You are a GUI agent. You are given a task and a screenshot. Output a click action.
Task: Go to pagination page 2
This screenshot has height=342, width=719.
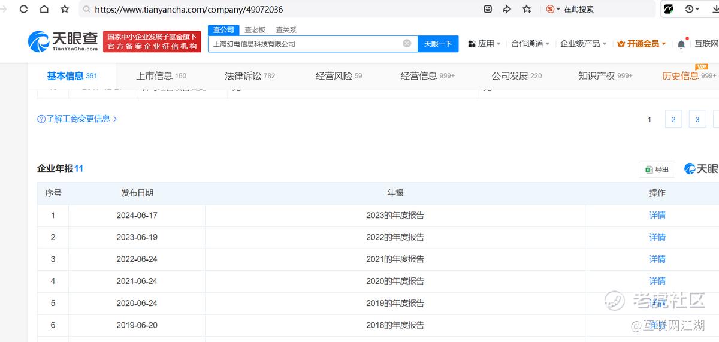(x=673, y=120)
